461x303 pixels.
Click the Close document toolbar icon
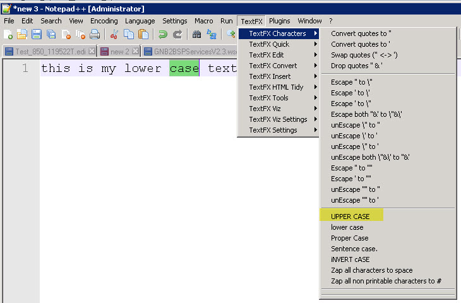[66, 34]
